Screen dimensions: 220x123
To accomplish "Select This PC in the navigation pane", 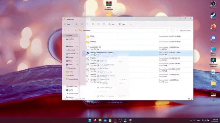I will 70,90.
